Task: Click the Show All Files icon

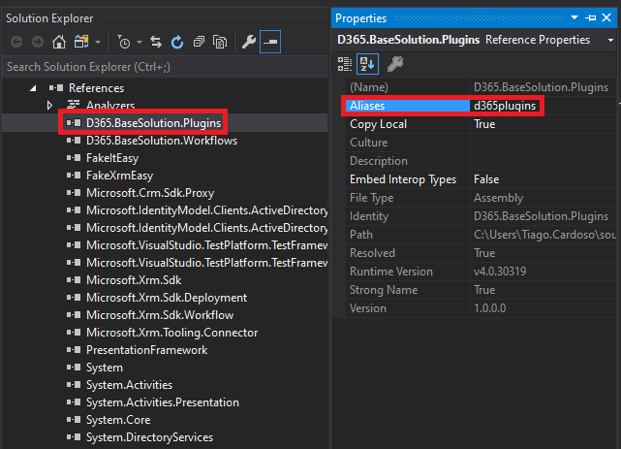Action: pyautogui.click(x=220, y=43)
